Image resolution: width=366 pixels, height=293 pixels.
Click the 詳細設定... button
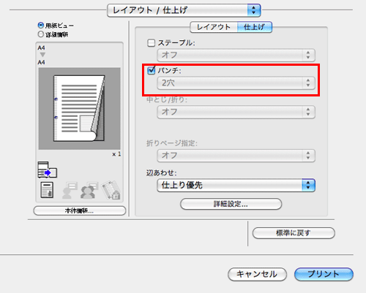pos(231,204)
